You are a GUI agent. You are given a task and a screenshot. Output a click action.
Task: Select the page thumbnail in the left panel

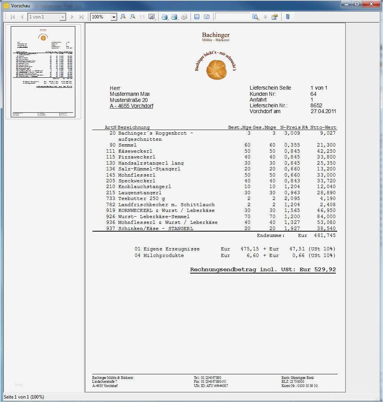(x=43, y=72)
